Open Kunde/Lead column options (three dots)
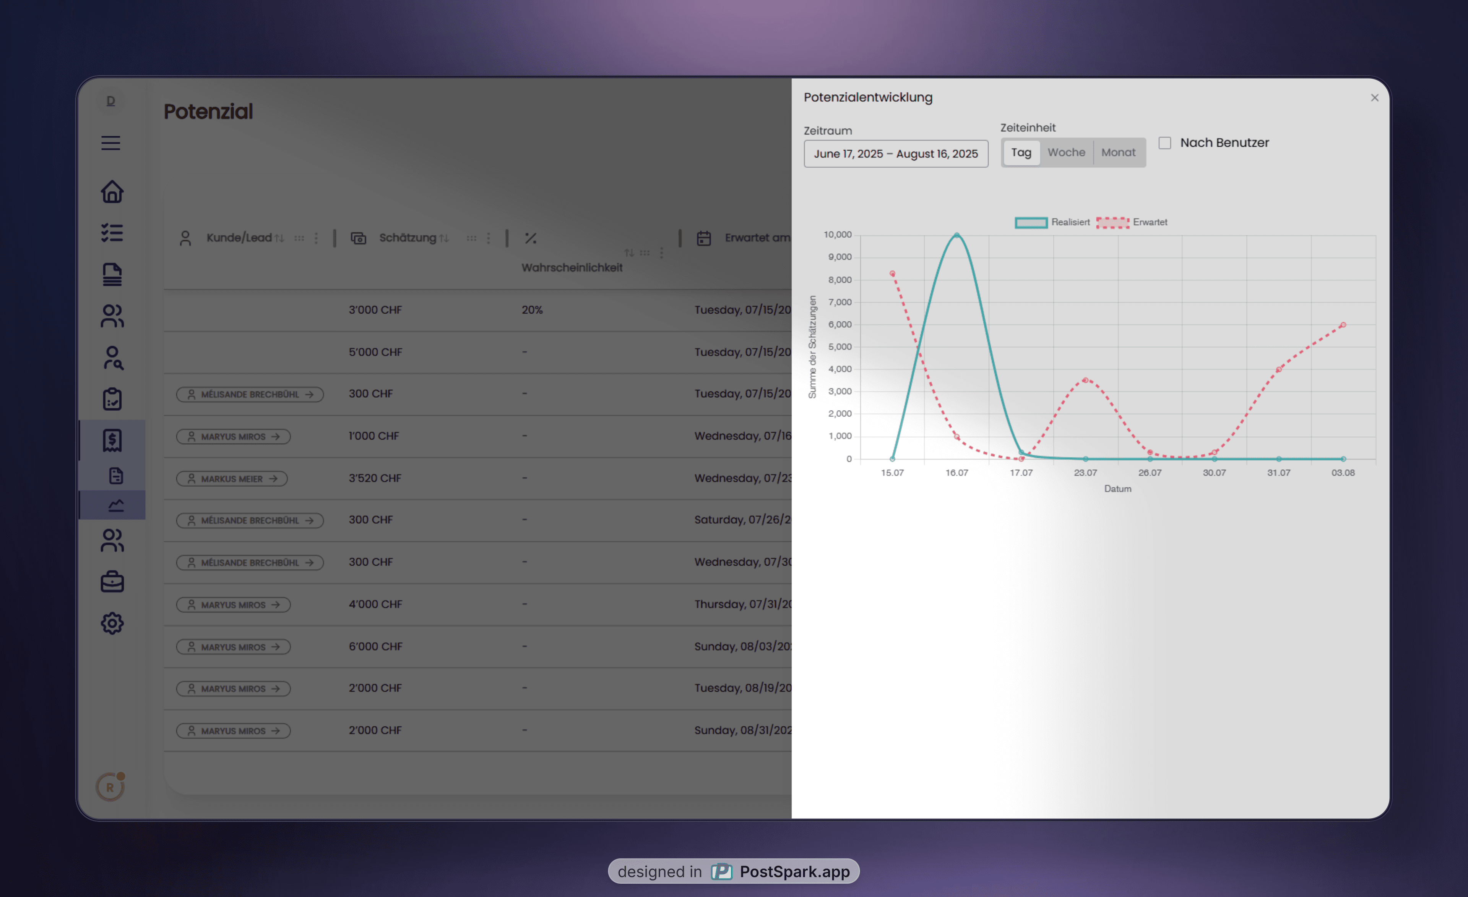 point(317,238)
